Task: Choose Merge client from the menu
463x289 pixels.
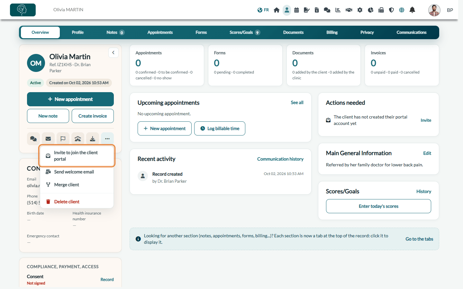Action: [77, 185]
